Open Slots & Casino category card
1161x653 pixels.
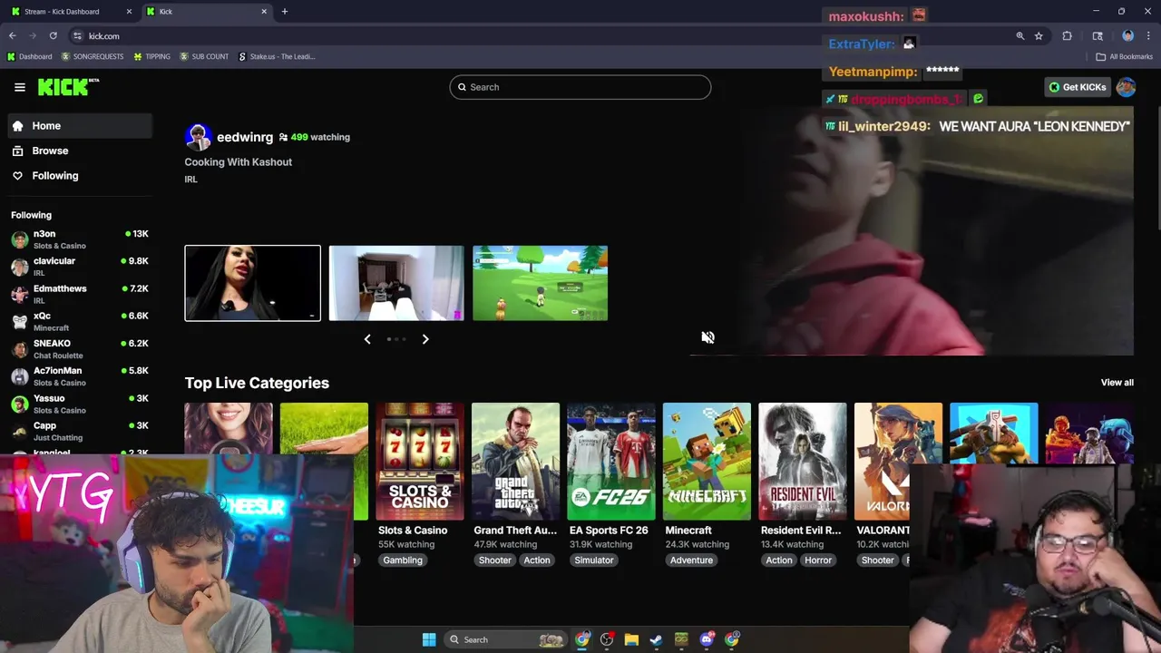[x=419, y=462]
